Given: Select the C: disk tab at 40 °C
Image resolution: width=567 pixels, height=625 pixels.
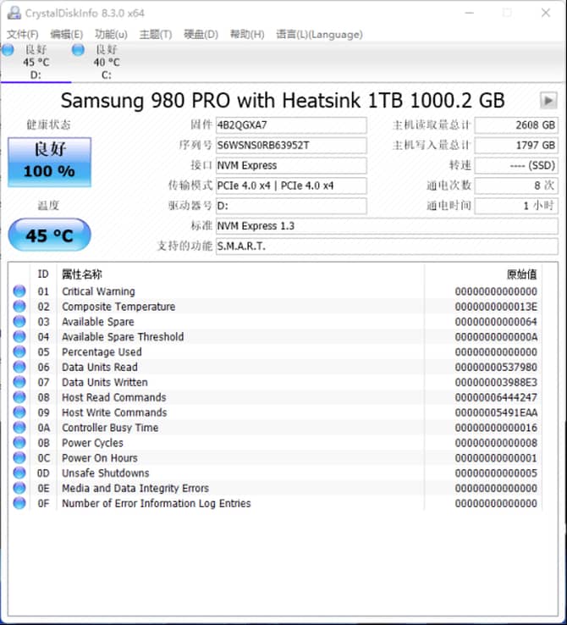Looking at the screenshot, I should tap(107, 62).
